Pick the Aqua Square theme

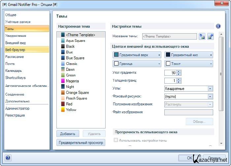click(75, 41)
